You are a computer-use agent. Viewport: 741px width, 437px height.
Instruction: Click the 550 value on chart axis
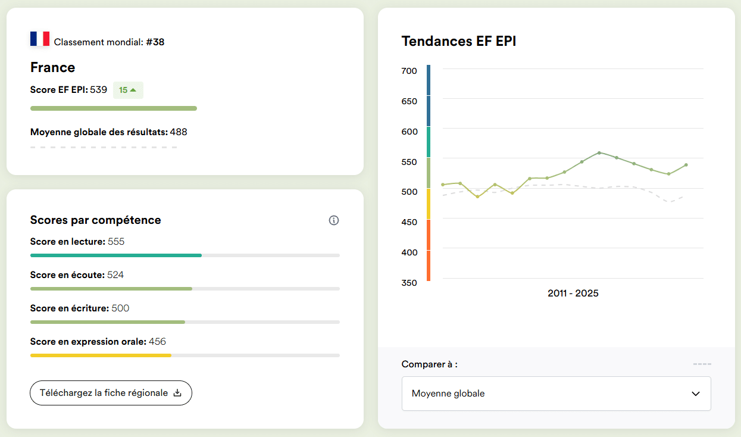click(409, 162)
